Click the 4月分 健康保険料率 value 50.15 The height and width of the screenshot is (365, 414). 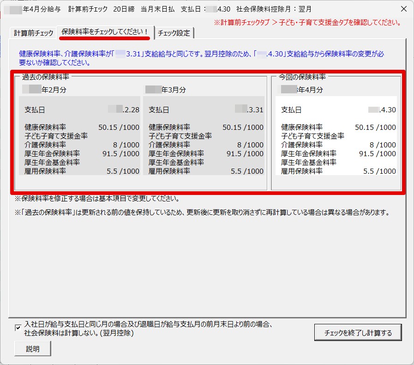coord(375,127)
